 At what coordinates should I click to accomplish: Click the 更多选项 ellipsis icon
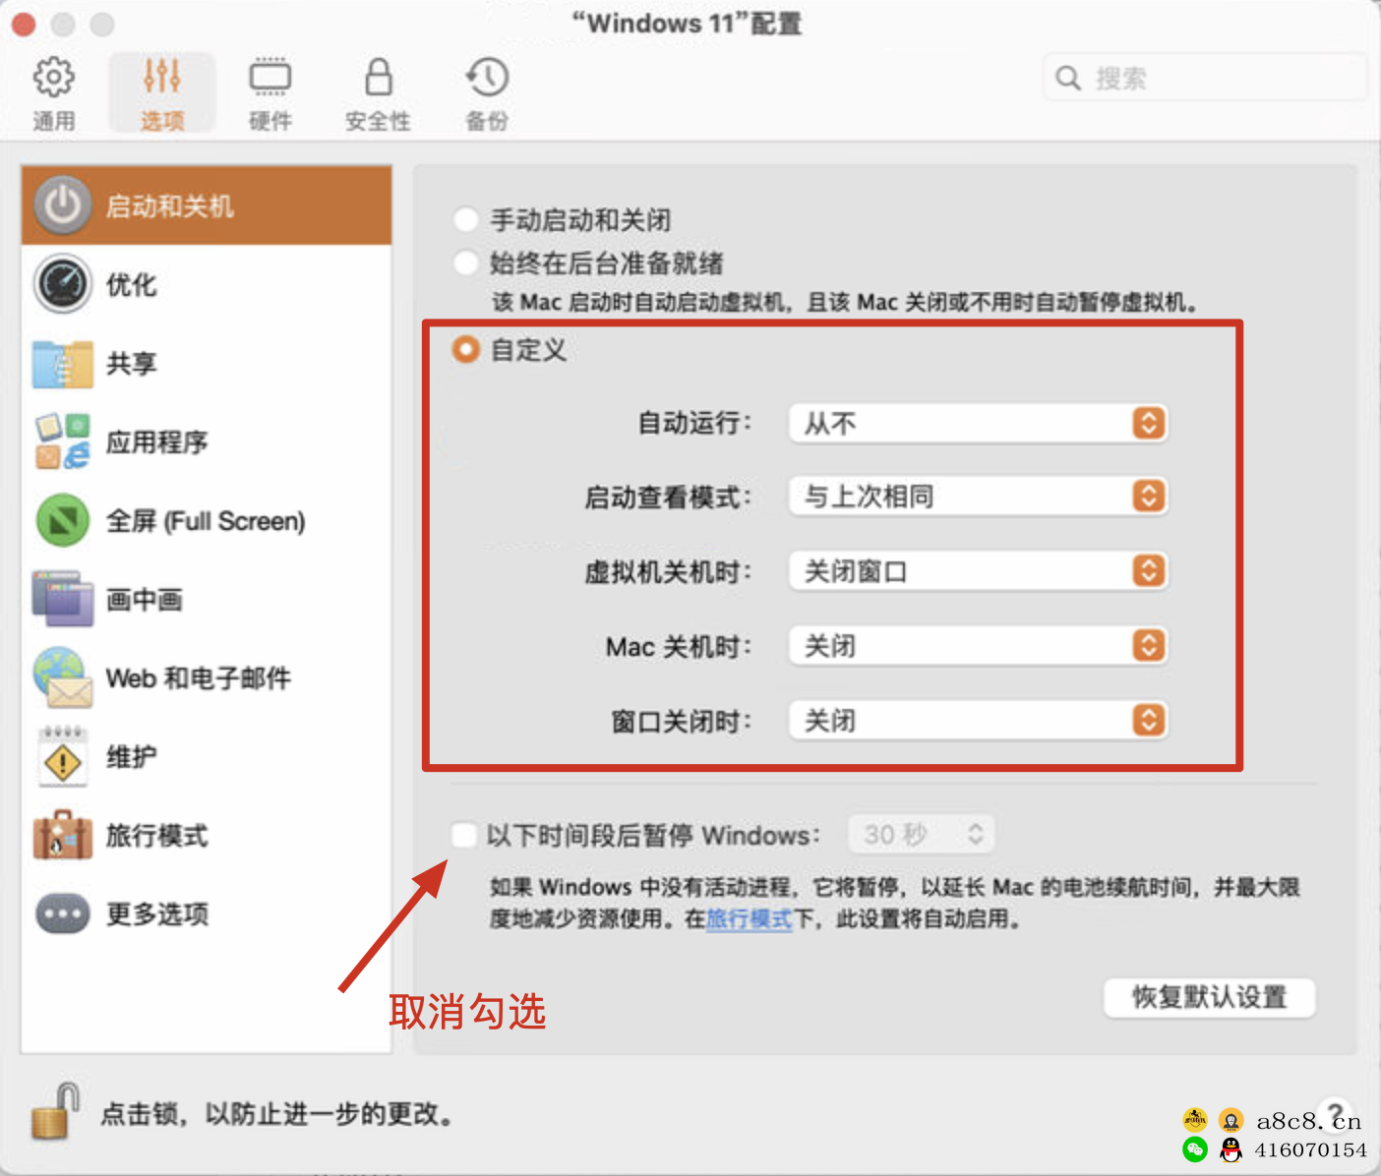[x=63, y=913]
